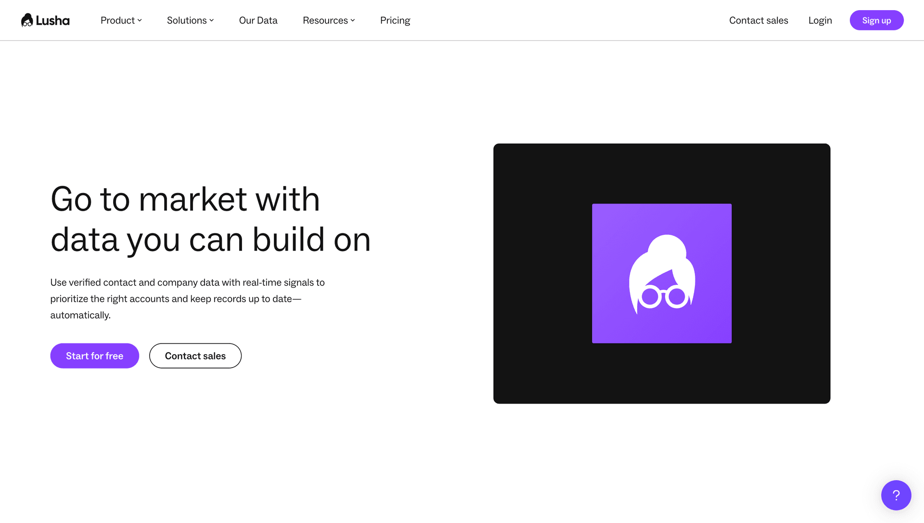Click Contact sales in the top navigation
The image size is (924, 523).
[x=758, y=20]
